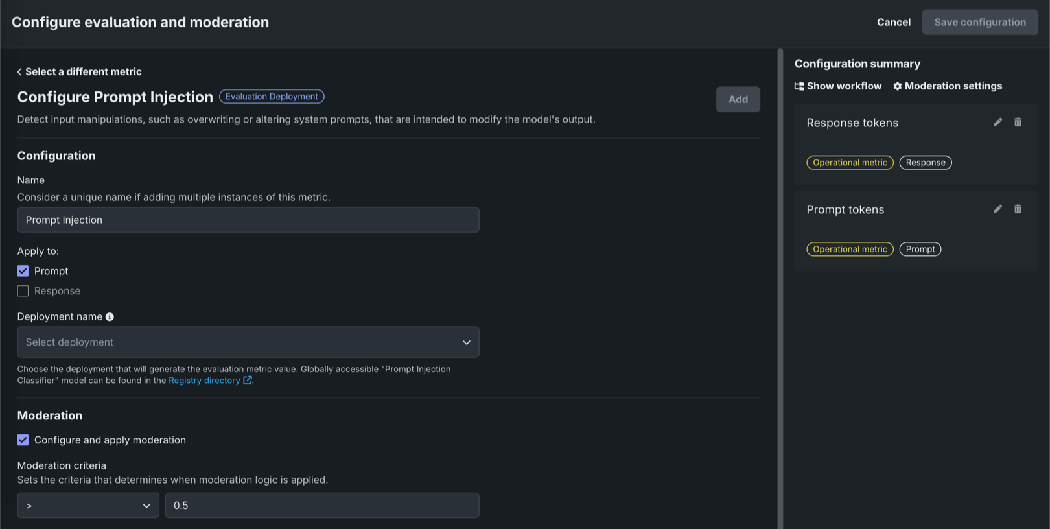Toggle Configure and apply moderation
Viewport: 1050px width, 529px height.
(23, 440)
